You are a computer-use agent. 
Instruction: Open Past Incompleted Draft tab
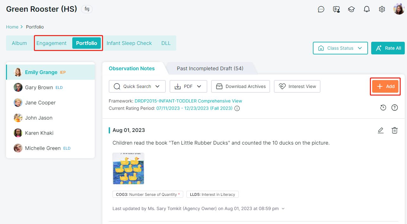click(210, 68)
